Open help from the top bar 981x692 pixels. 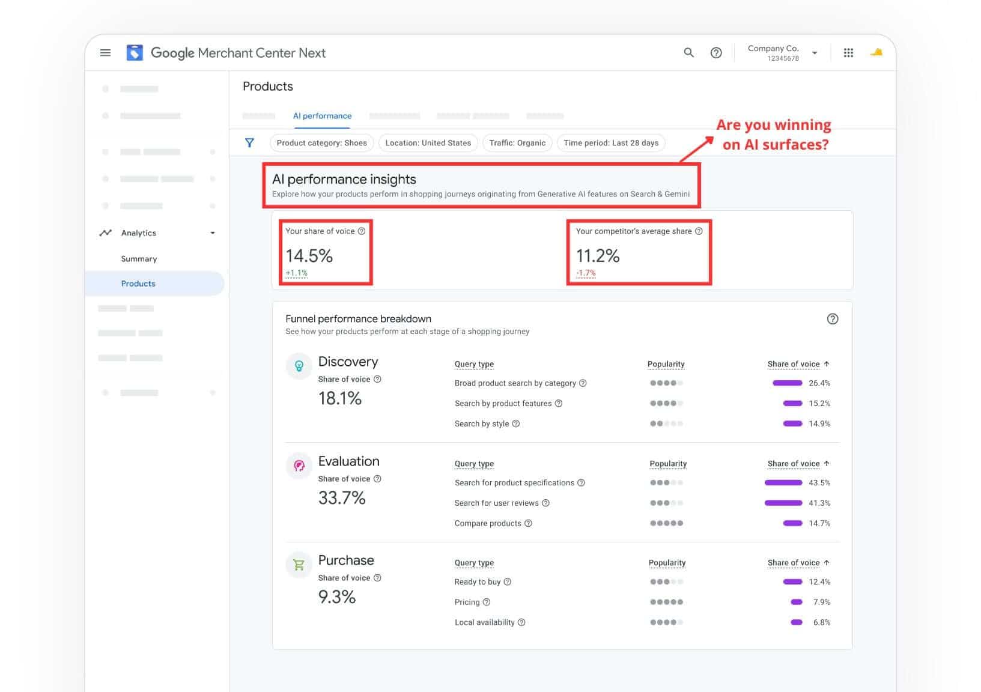point(716,53)
